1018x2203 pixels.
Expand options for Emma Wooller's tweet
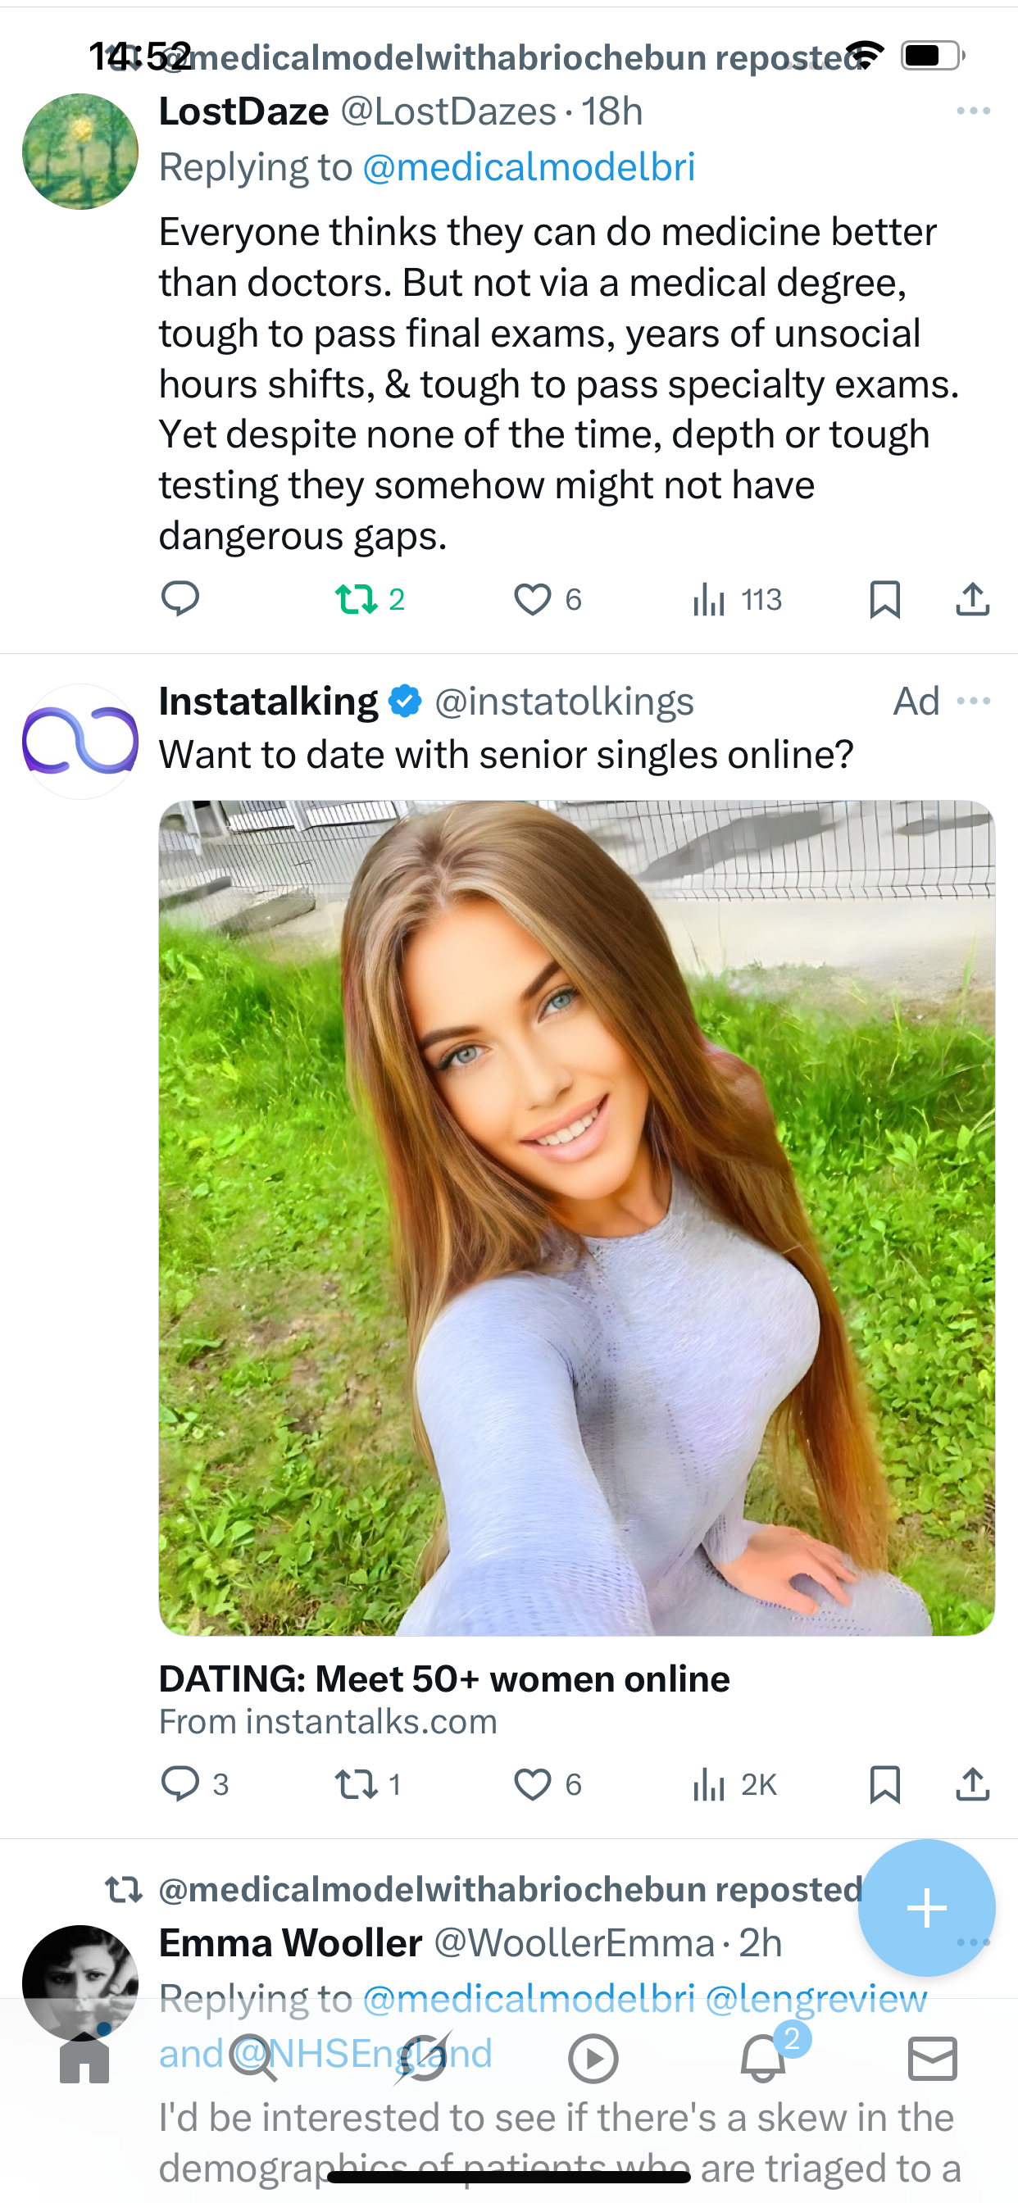(x=974, y=1942)
